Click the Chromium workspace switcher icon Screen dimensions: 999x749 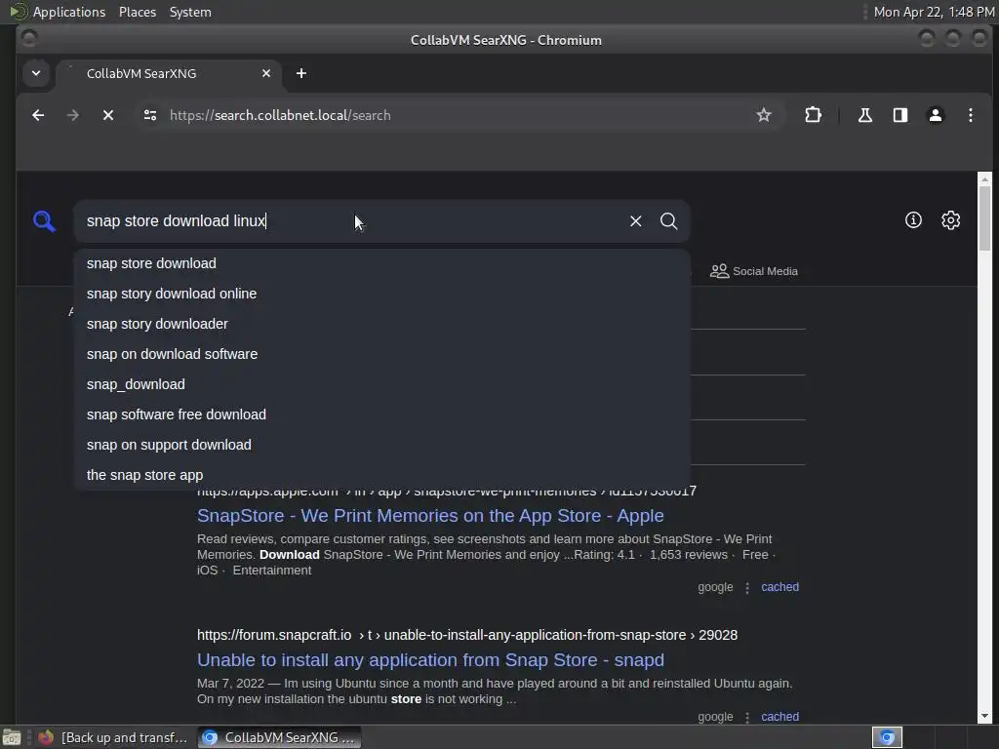(x=887, y=737)
